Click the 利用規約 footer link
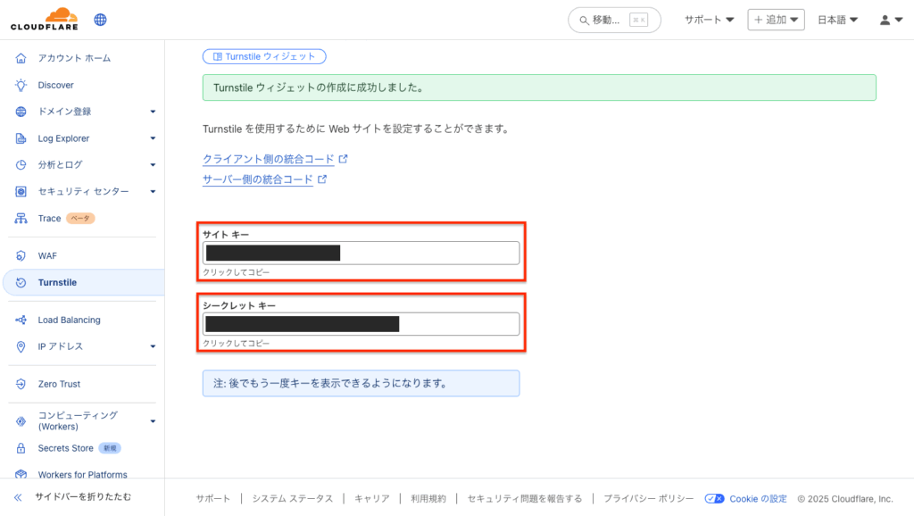 coord(428,498)
